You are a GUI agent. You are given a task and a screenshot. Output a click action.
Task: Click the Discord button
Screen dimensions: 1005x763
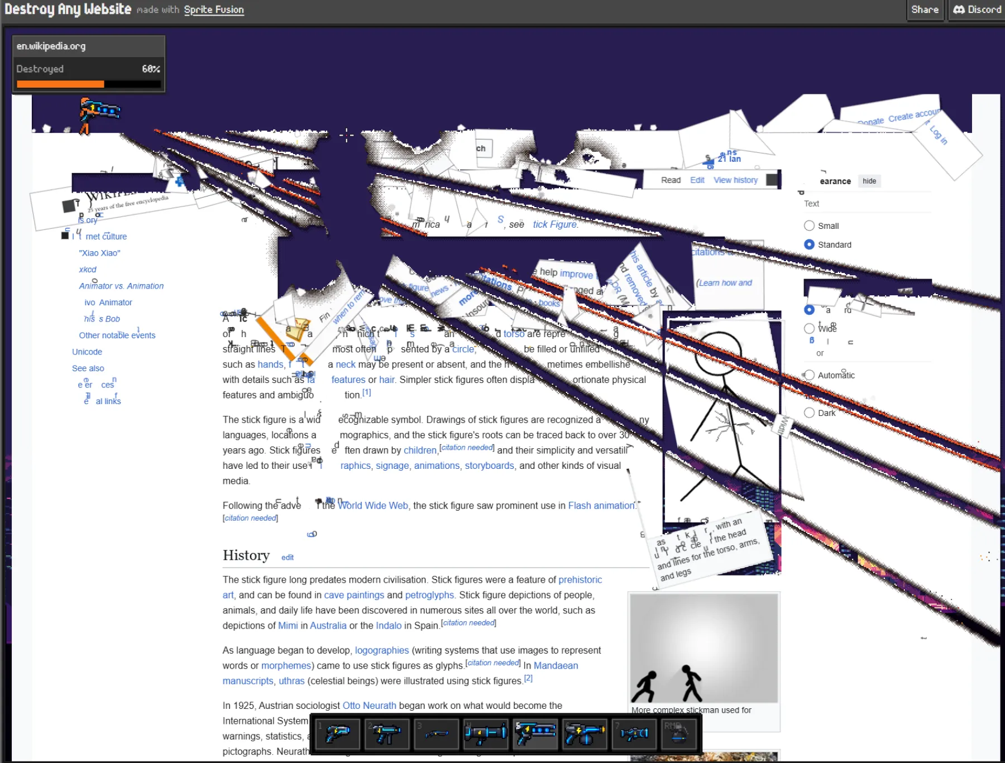click(x=977, y=9)
